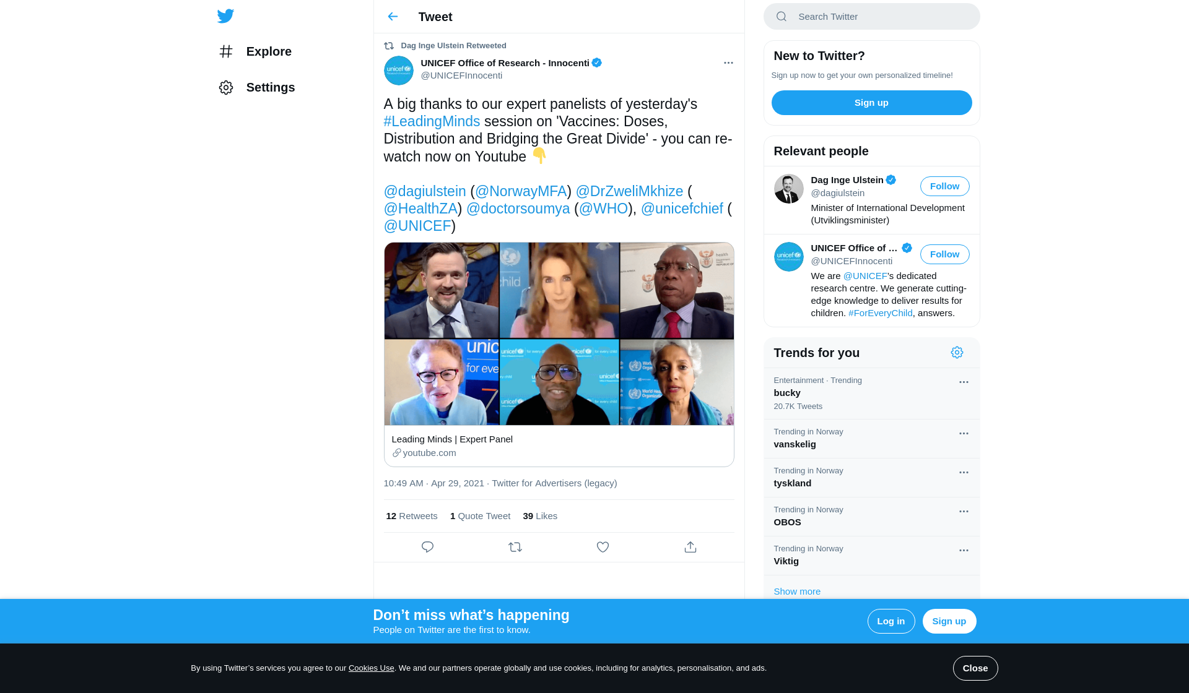
Task: View the 12 Retweets list
Action: pyautogui.click(x=411, y=516)
